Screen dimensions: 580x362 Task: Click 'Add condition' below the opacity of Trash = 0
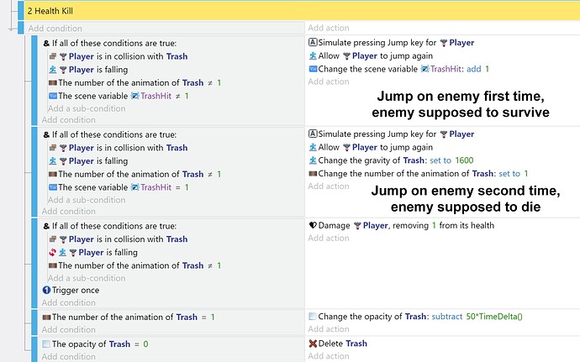pos(68,357)
